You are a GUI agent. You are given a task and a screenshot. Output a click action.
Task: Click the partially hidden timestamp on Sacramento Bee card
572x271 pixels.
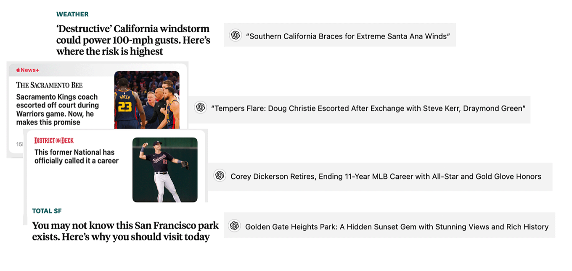click(19, 144)
